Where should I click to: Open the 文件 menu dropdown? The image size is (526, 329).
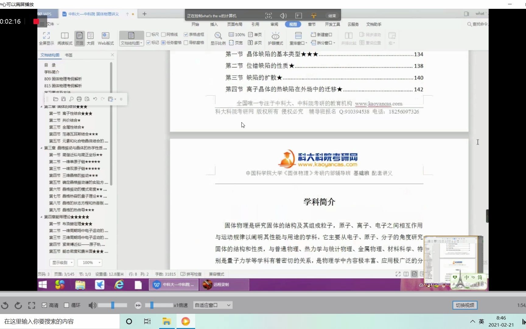tap(50, 24)
